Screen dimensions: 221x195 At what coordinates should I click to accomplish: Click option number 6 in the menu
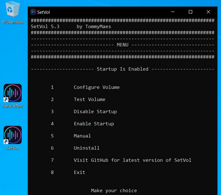pyautogui.click(x=52, y=148)
